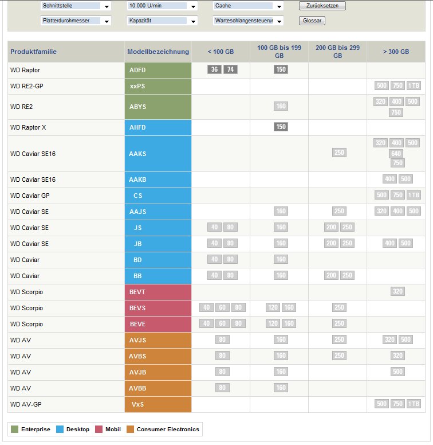
Task: Click the JB model cell
Action: point(158,244)
